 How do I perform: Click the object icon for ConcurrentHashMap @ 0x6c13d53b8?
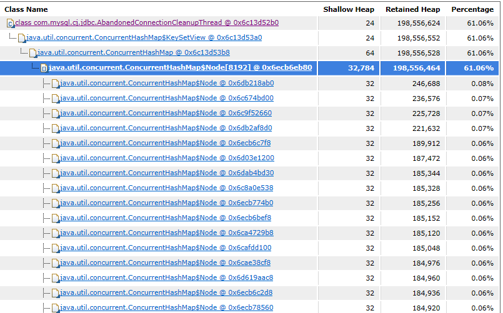33,53
